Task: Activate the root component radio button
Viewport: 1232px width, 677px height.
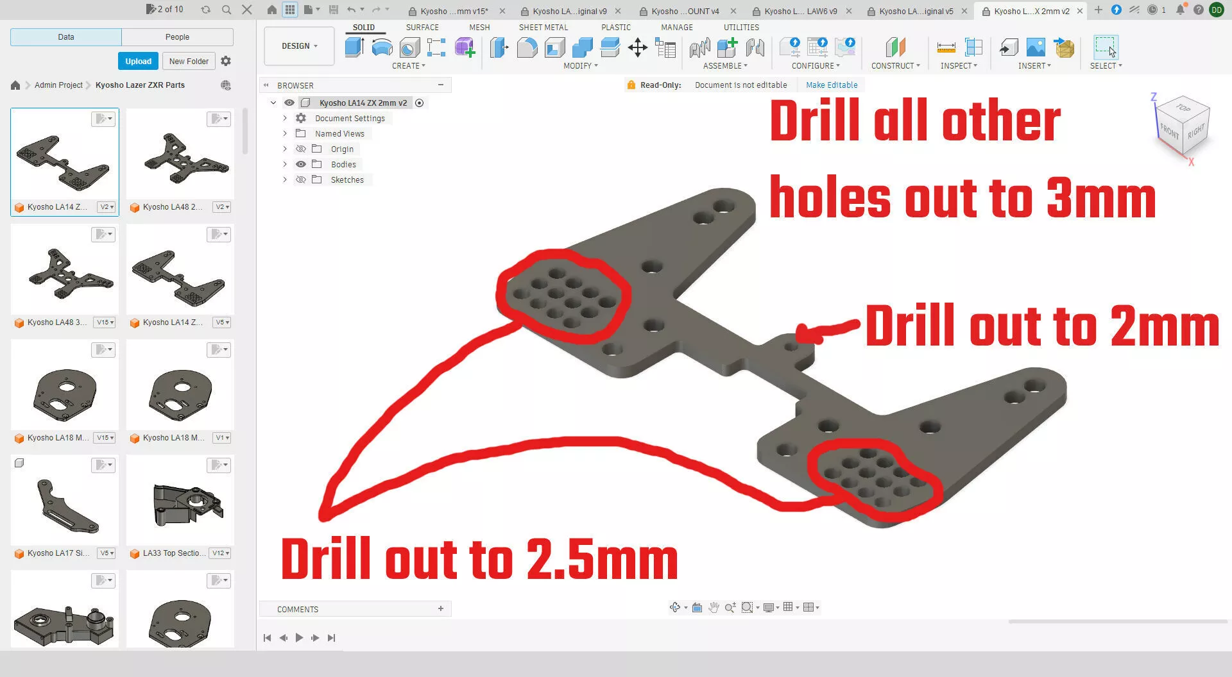Action: (420, 103)
